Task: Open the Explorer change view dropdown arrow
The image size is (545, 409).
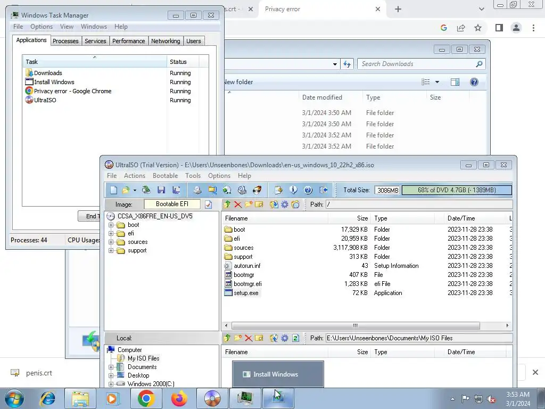Action: click(x=437, y=82)
